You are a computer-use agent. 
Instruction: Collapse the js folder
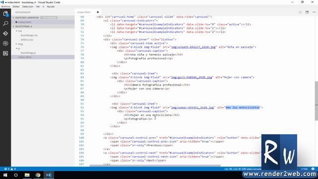16,49
